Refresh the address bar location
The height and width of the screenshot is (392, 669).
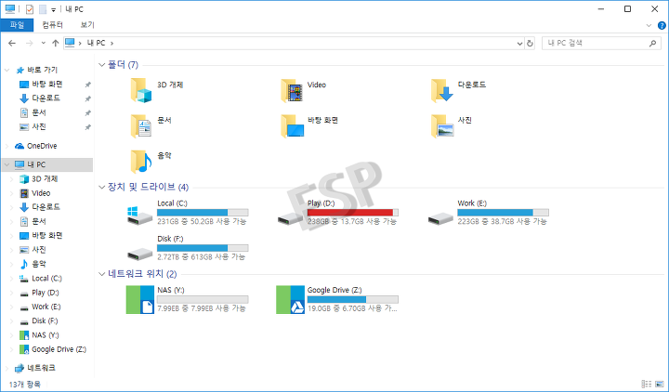[530, 43]
